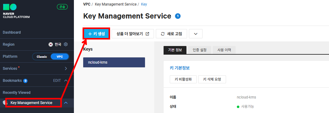The image size is (329, 113).
Task: Click the blue count badge by the title
Action: point(178,16)
